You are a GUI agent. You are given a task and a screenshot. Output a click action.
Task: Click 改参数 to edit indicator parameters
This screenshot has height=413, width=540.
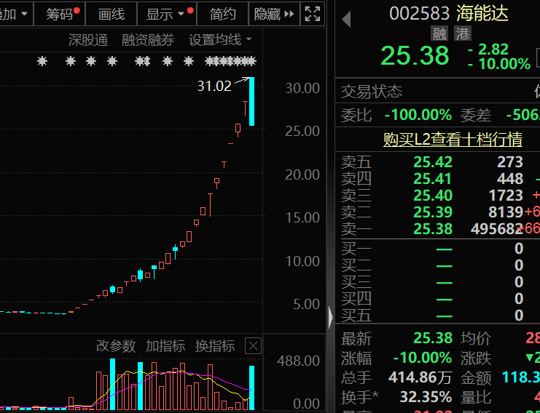tap(116, 346)
